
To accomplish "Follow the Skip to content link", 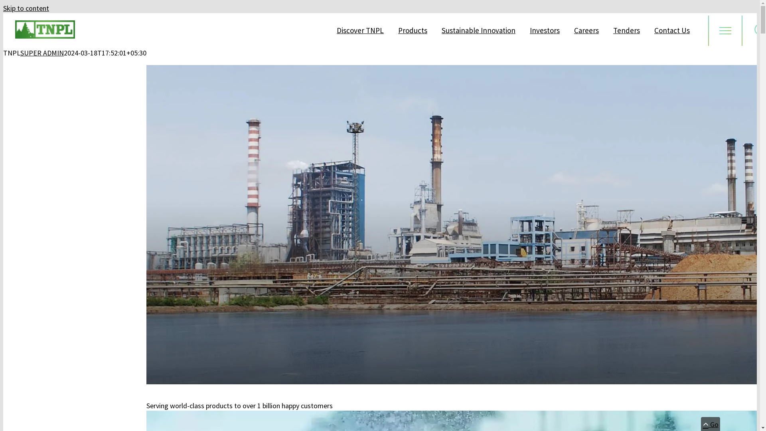I will pos(26,8).
